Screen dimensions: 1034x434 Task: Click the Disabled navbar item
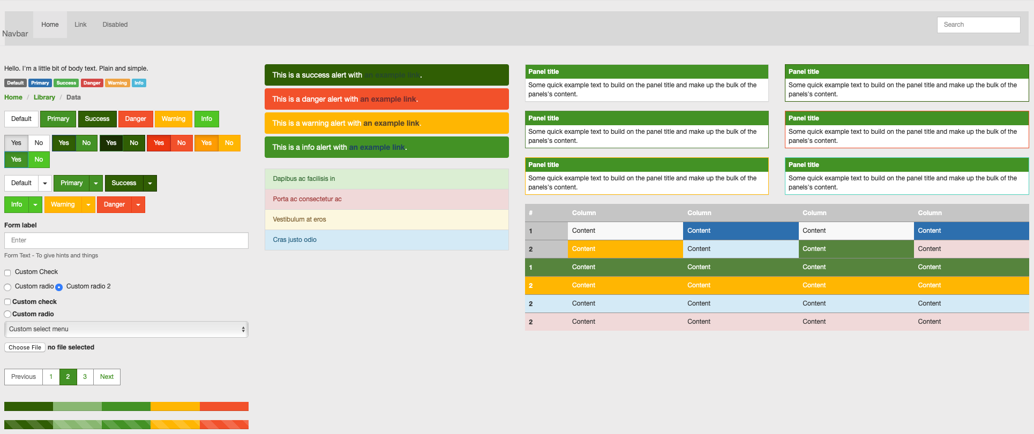115,25
